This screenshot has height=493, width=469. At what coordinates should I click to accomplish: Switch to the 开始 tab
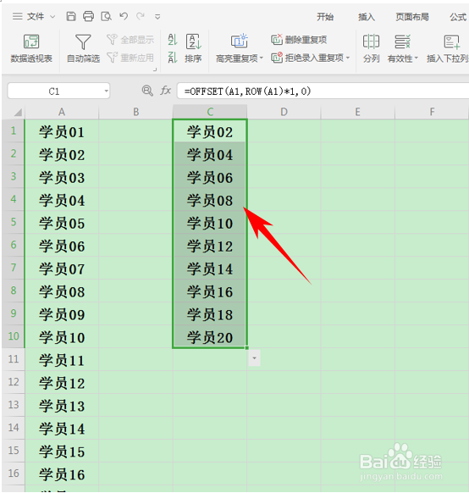click(325, 17)
